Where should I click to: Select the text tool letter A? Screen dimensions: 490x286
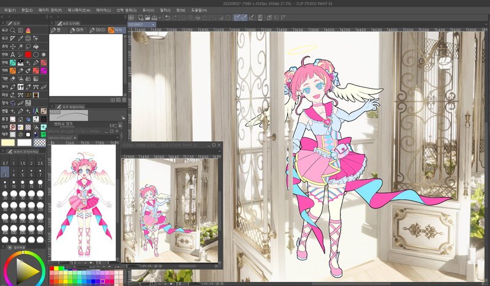[13, 54]
